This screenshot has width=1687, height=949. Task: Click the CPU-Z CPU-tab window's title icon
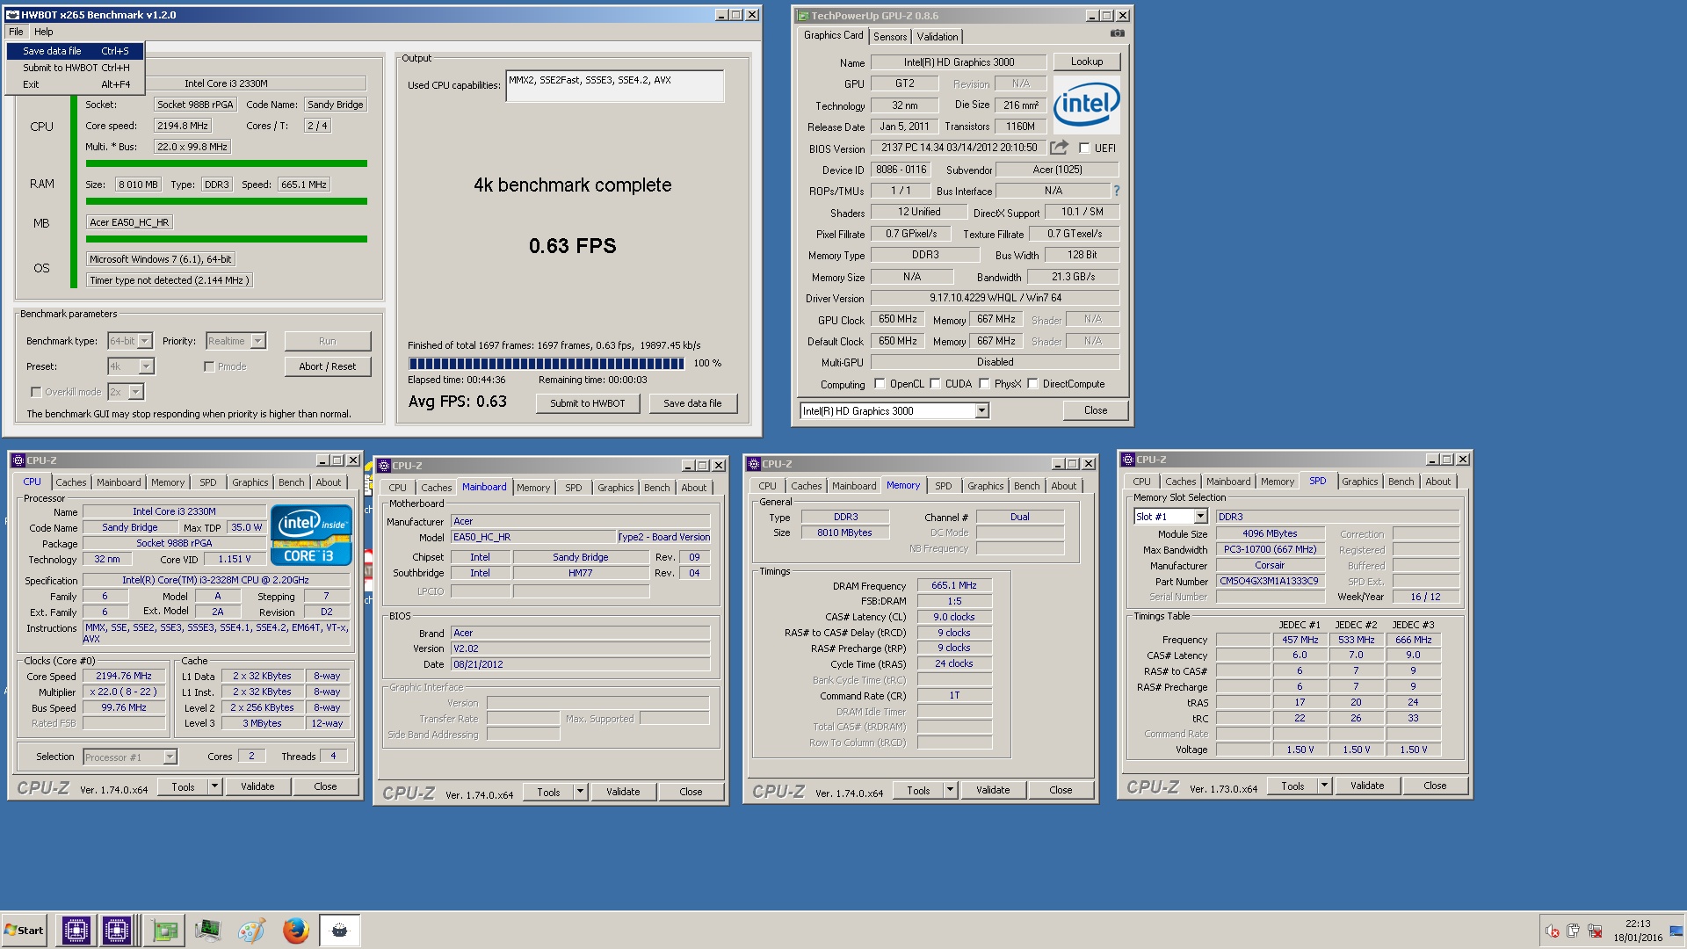click(x=18, y=460)
